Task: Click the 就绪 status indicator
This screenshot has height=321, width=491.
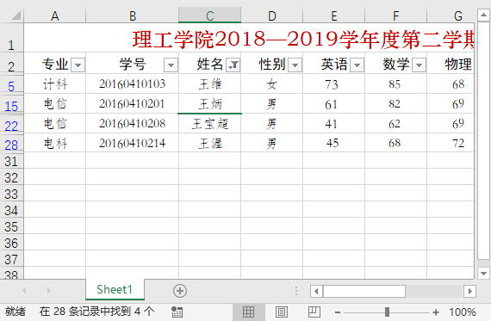Action: pyautogui.click(x=16, y=312)
